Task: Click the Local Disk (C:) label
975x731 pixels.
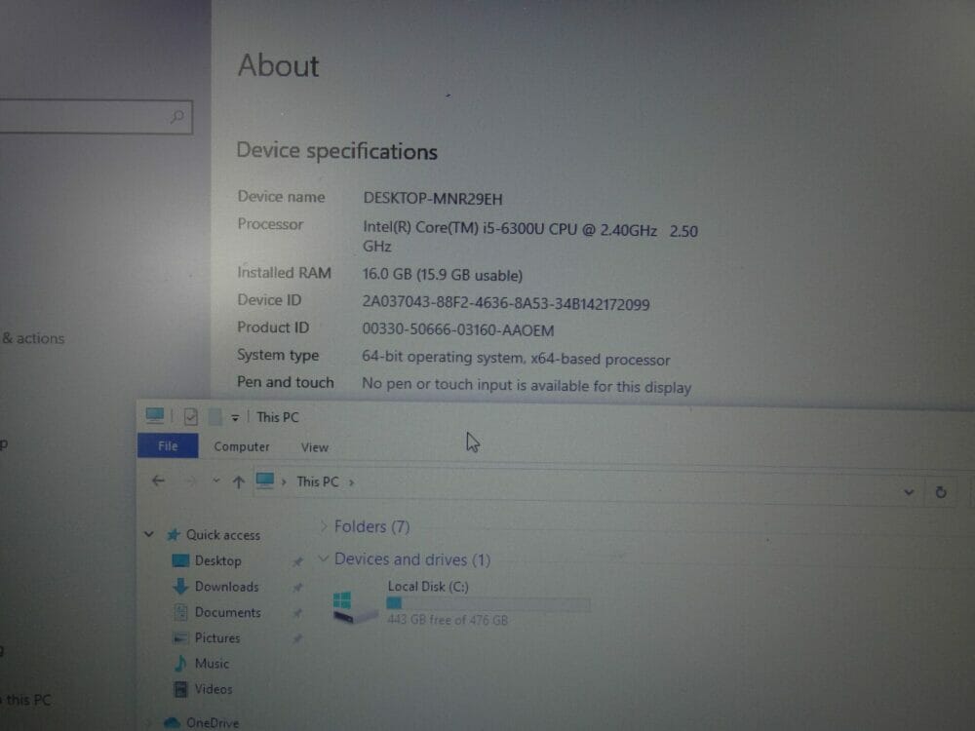Action: 428,586
